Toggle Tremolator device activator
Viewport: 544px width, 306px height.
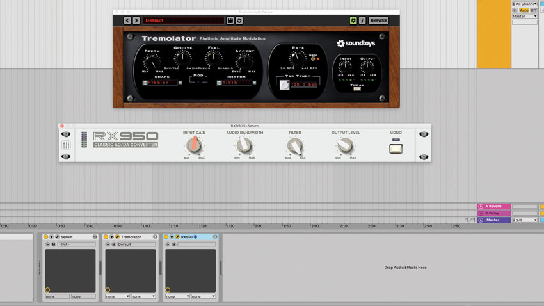[x=106, y=237]
